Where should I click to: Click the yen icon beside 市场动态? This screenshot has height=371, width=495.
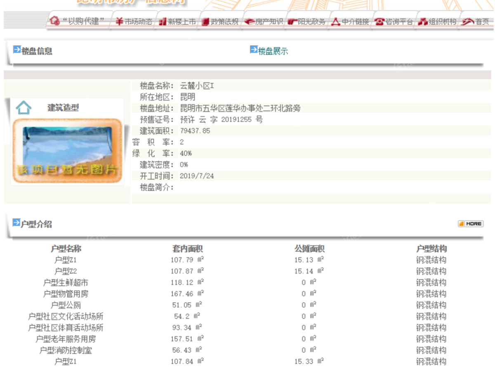pyautogui.click(x=119, y=21)
